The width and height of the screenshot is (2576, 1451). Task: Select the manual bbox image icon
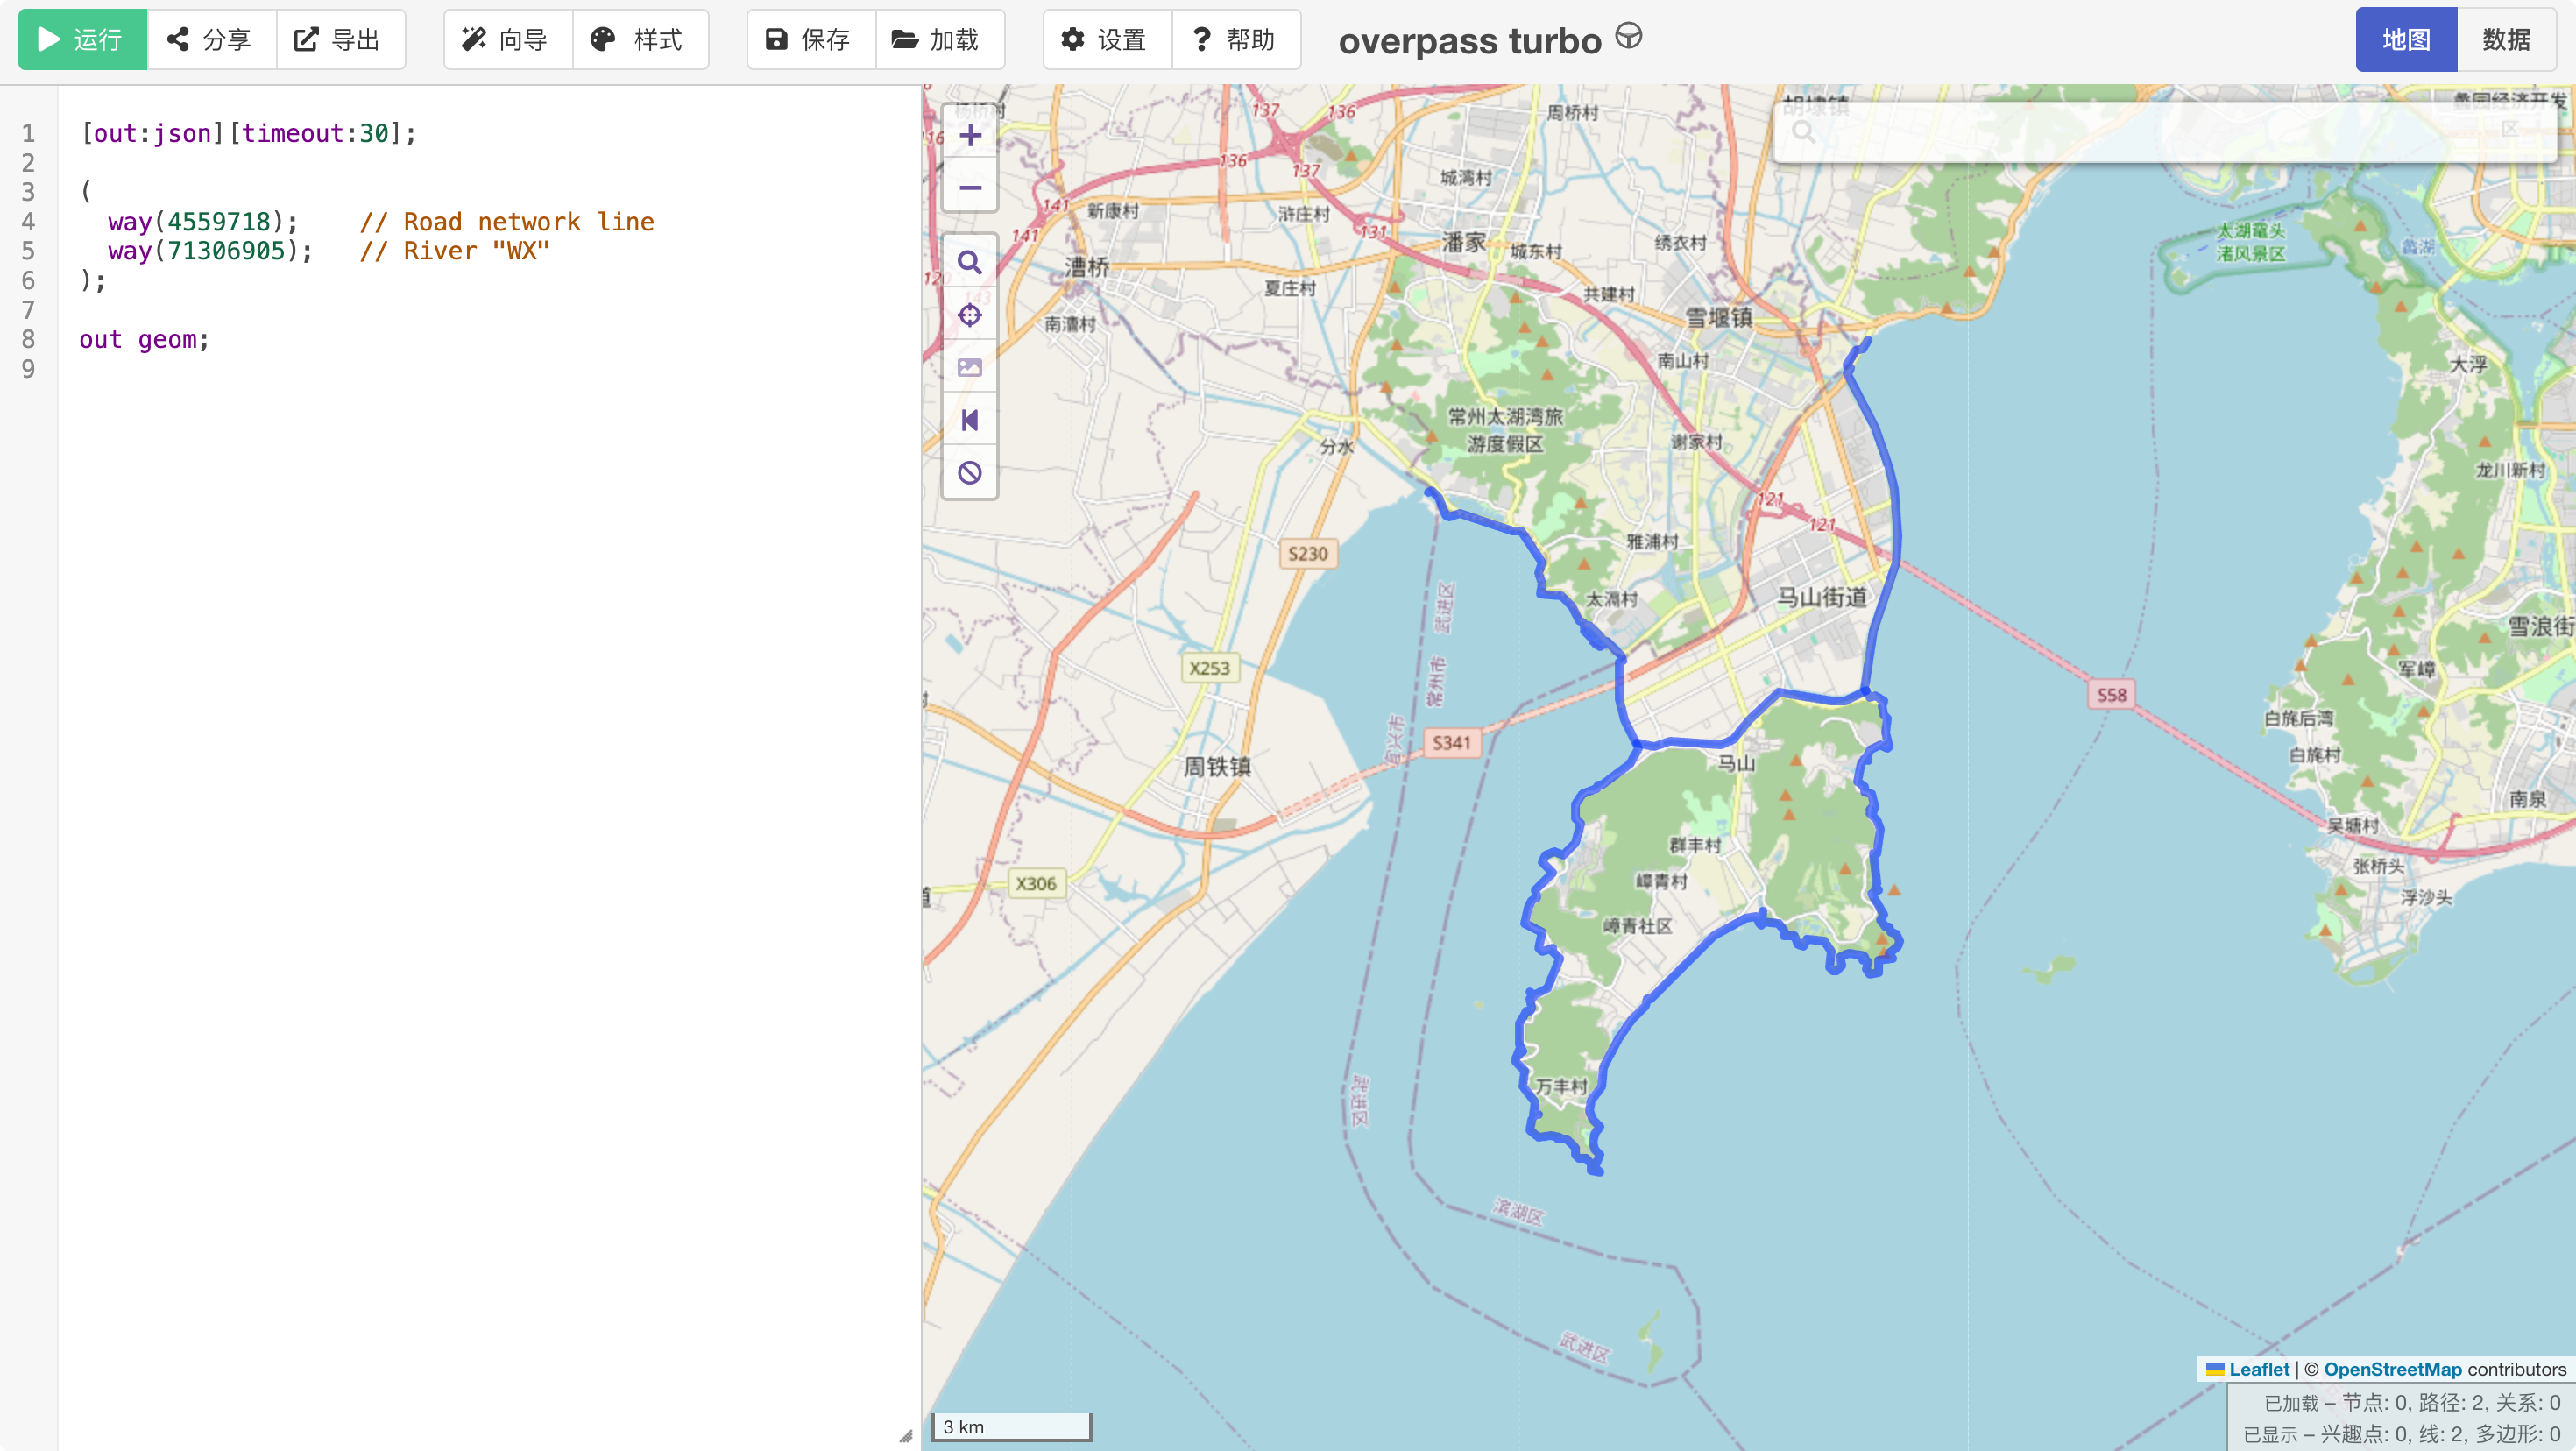point(969,368)
